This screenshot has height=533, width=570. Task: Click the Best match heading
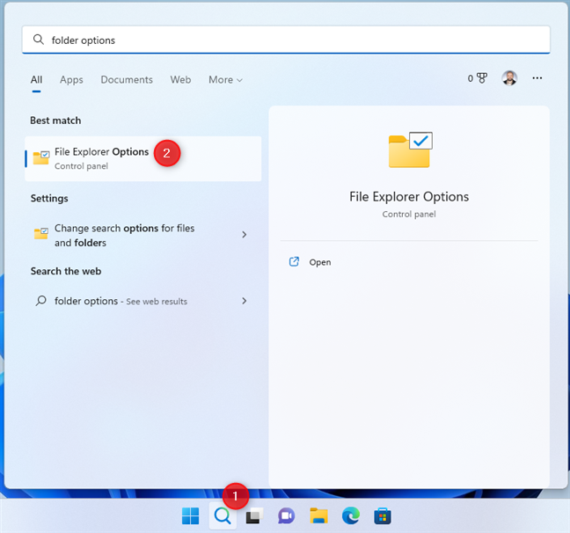point(55,120)
